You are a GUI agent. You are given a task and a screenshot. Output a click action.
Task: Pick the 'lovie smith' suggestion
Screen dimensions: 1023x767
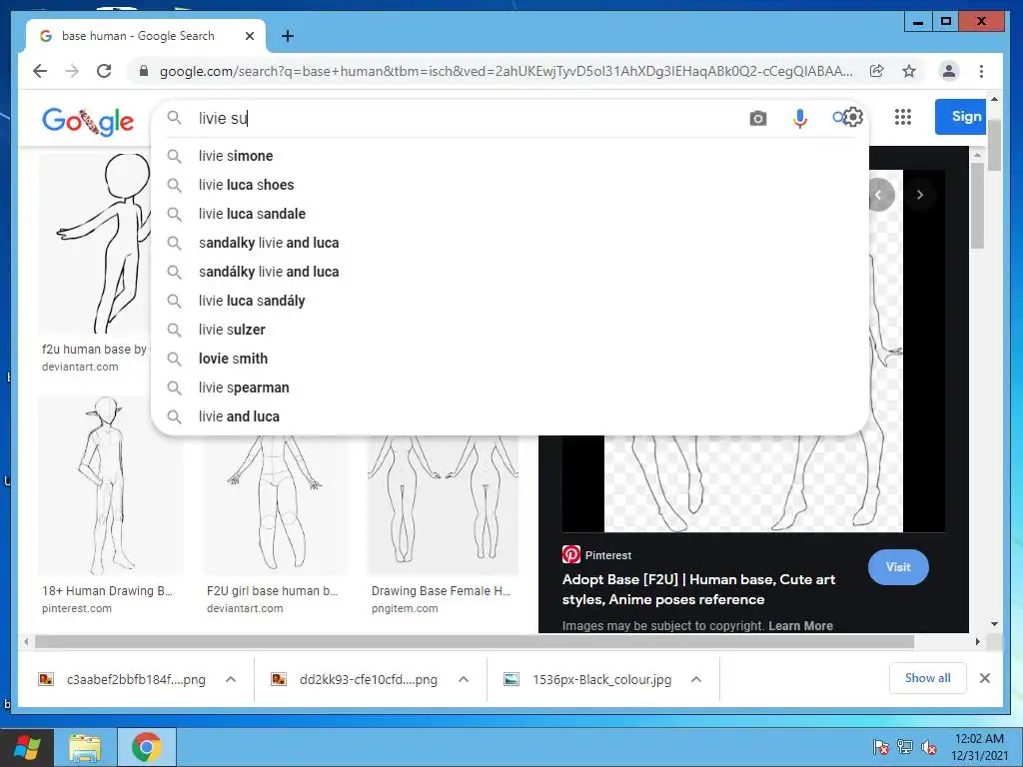(510, 359)
